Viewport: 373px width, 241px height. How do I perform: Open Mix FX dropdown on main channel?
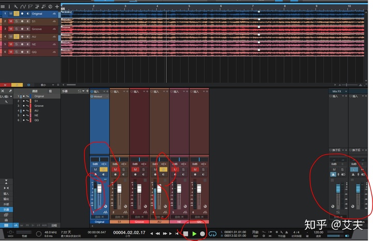coord(346,91)
